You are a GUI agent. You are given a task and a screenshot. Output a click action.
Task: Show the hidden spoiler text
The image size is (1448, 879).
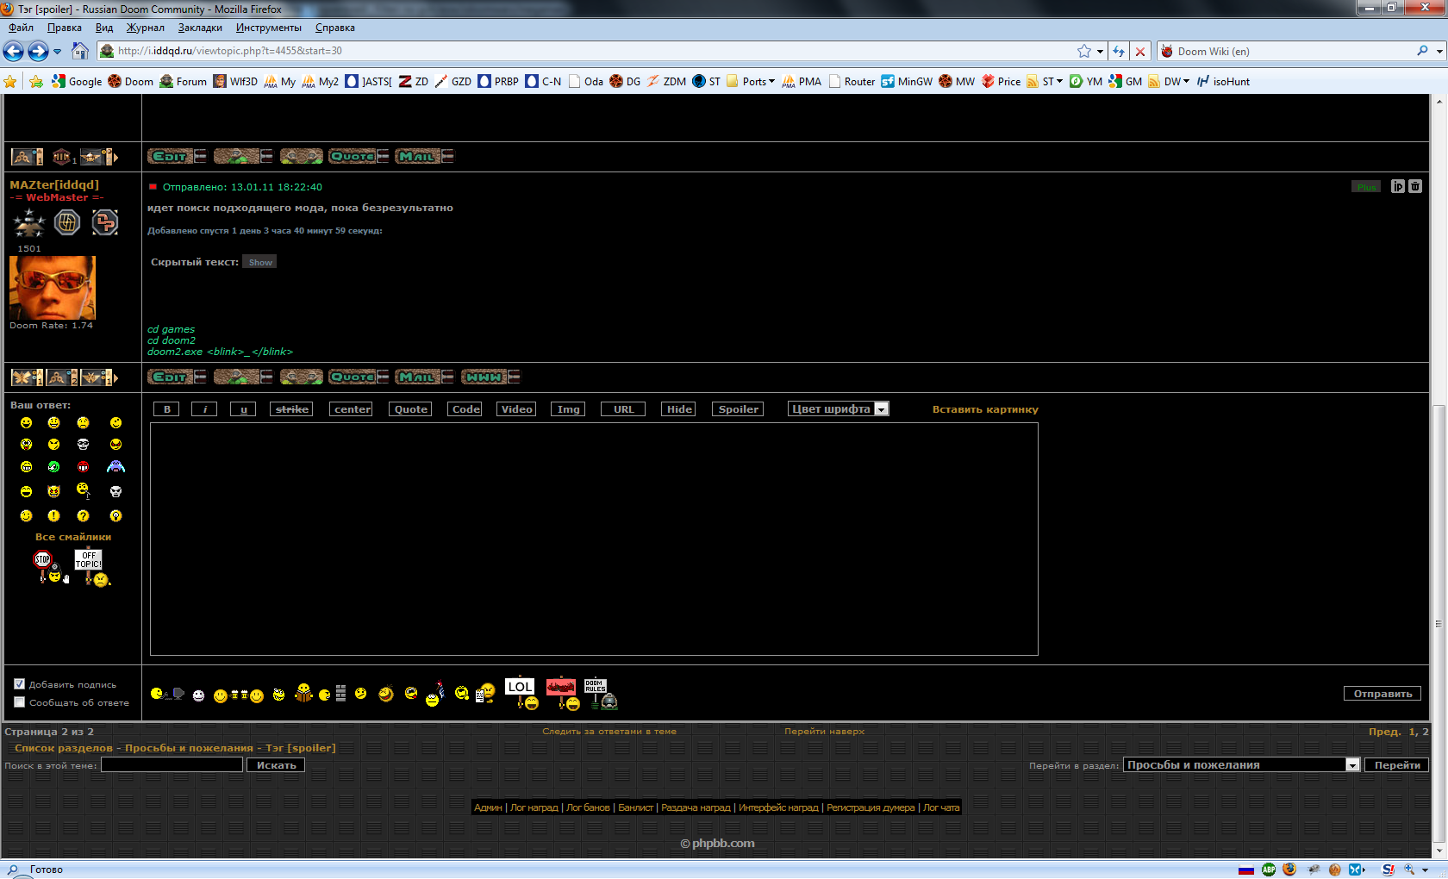coord(259,262)
